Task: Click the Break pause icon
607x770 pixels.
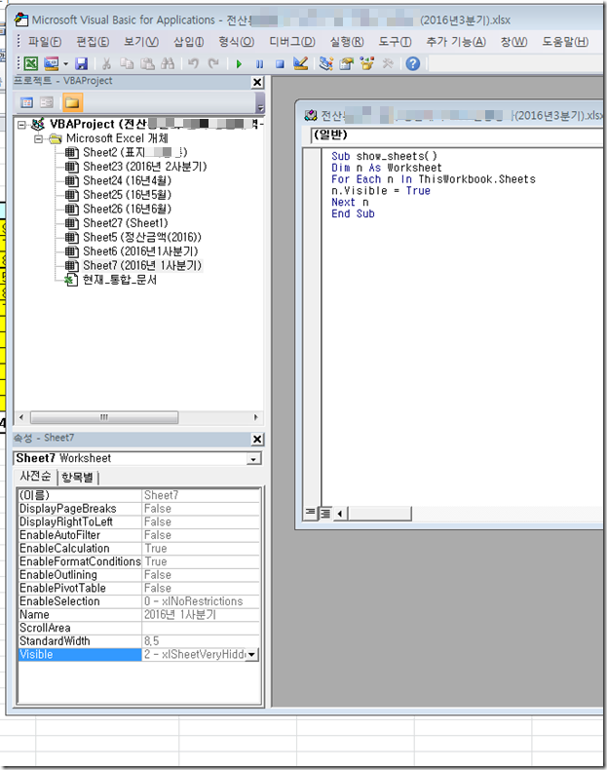Action: (x=259, y=63)
